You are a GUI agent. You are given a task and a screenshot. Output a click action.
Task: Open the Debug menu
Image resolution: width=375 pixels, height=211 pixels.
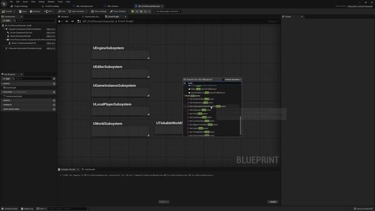tap(42, 2)
